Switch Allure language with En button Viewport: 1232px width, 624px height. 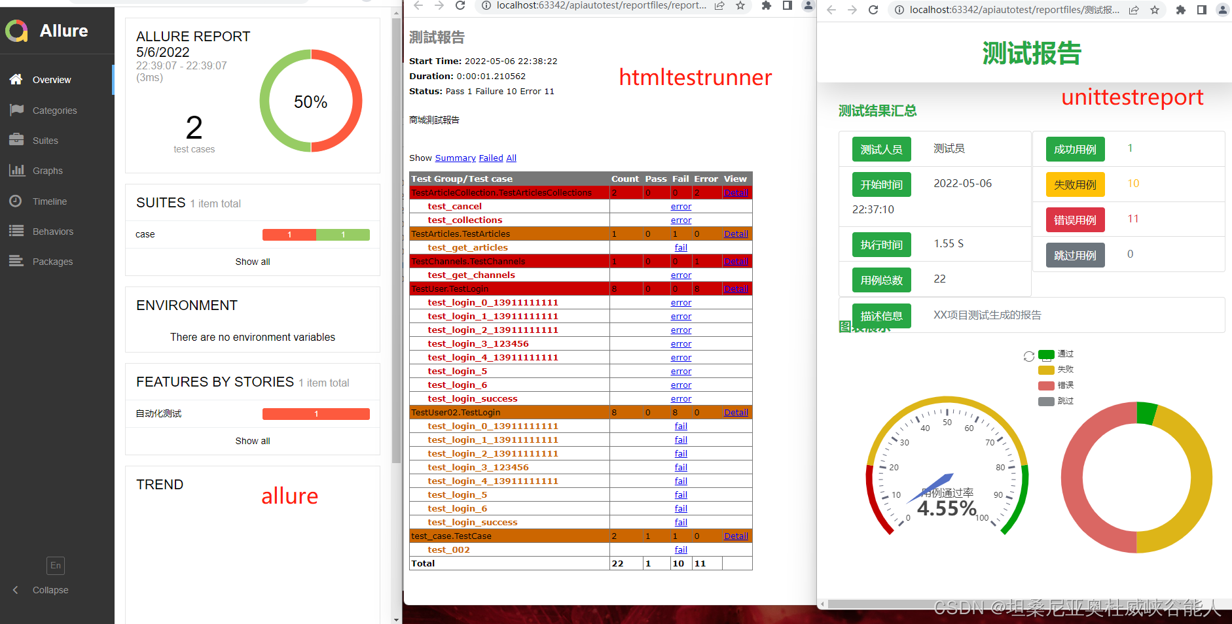pos(56,566)
